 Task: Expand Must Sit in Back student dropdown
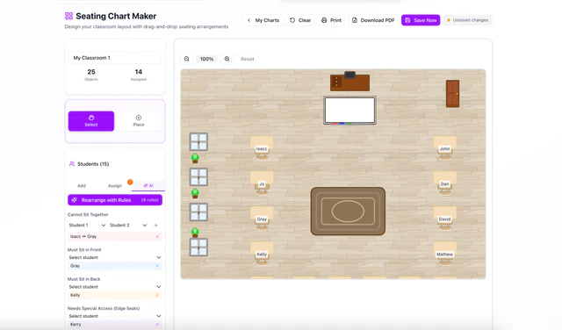coord(115,287)
